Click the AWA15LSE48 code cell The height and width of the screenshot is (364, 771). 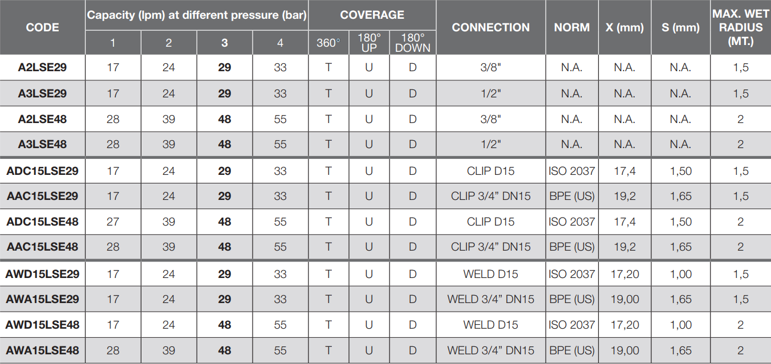pos(42,350)
